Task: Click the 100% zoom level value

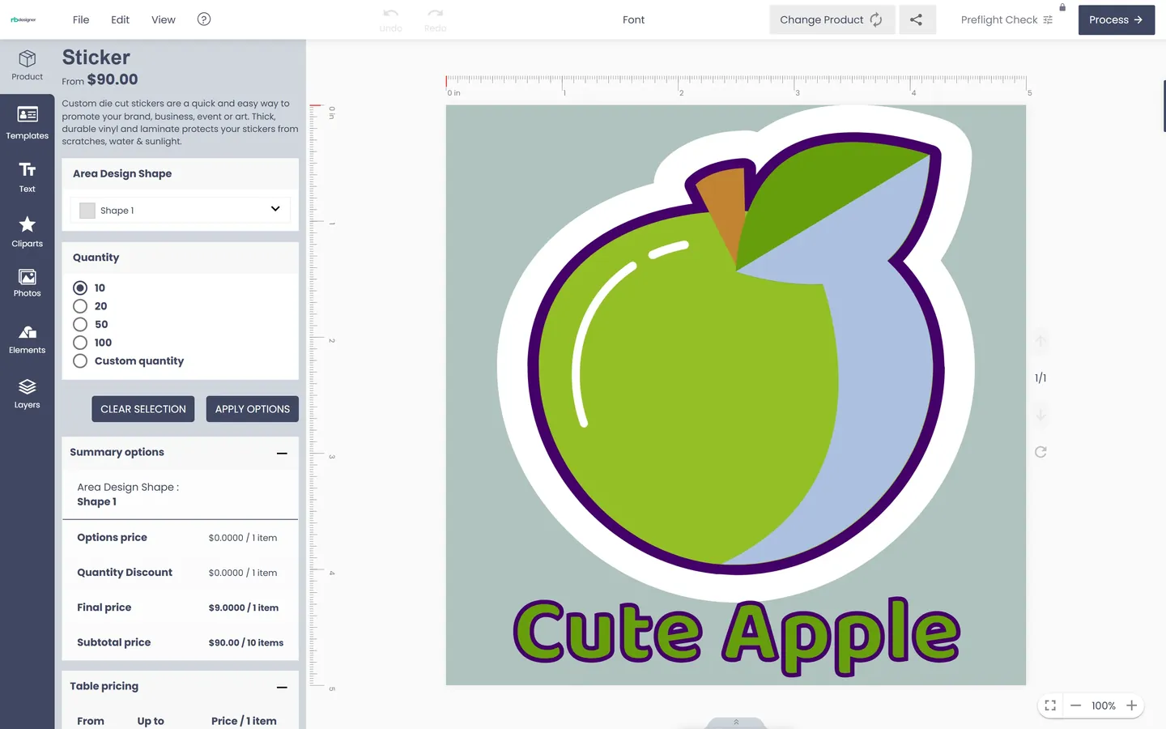Action: (1104, 706)
